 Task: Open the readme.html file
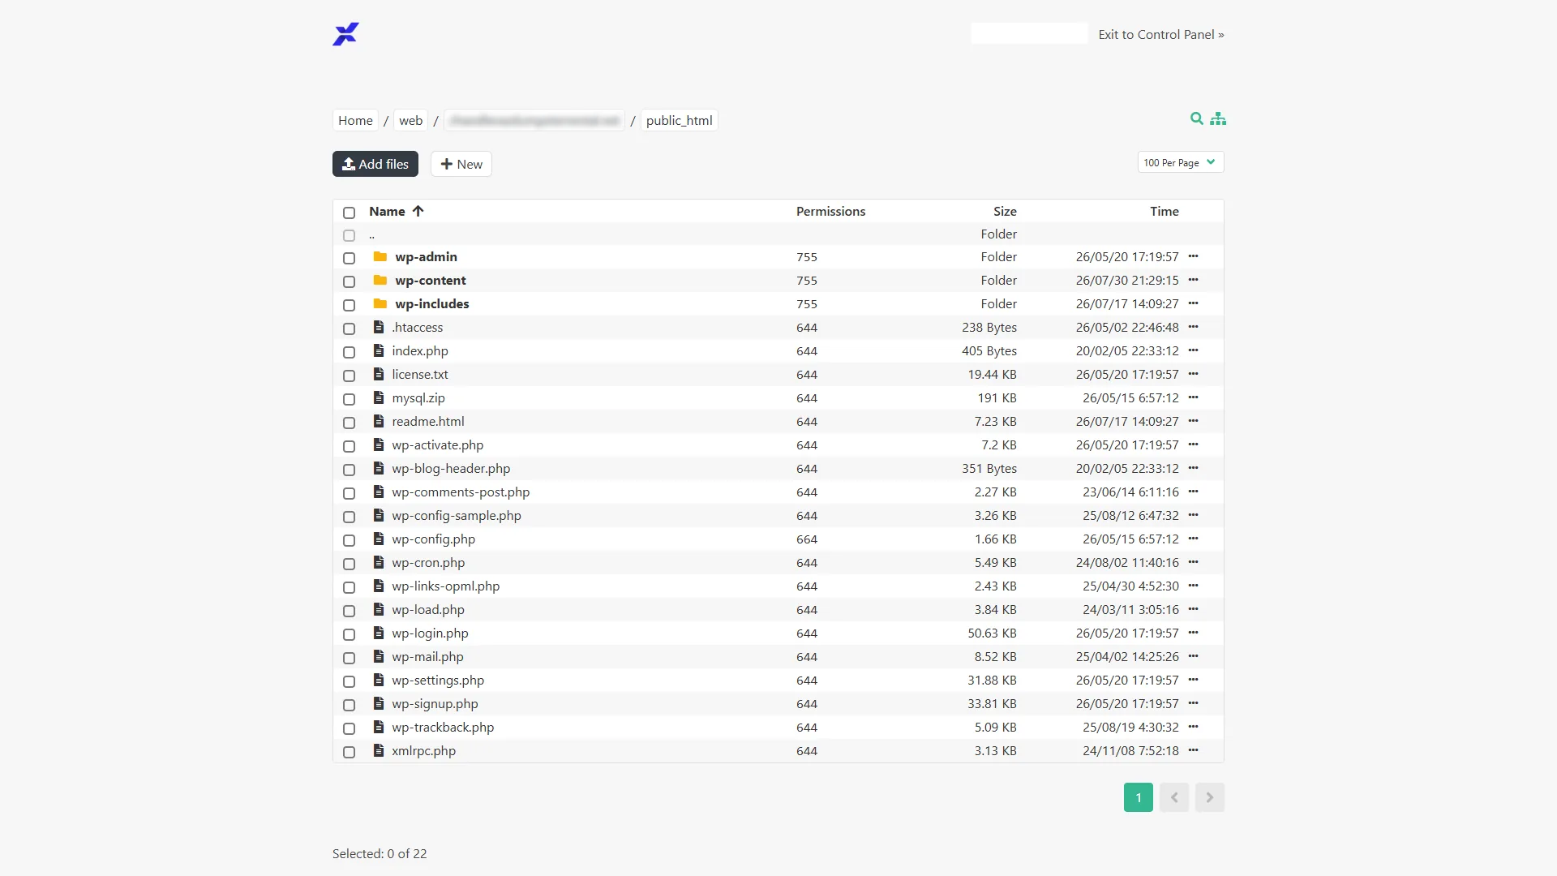(x=428, y=421)
